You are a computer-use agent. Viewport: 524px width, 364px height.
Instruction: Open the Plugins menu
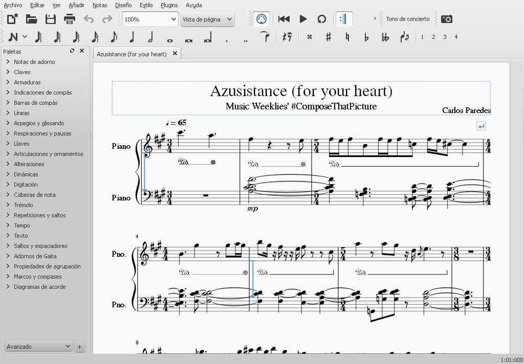[x=169, y=5]
